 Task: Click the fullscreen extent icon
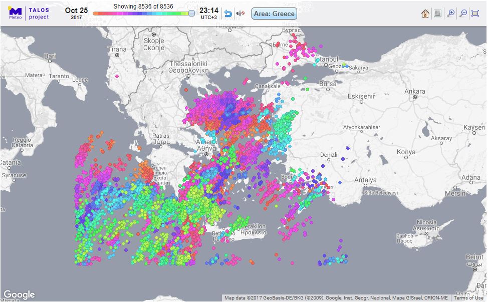click(475, 14)
